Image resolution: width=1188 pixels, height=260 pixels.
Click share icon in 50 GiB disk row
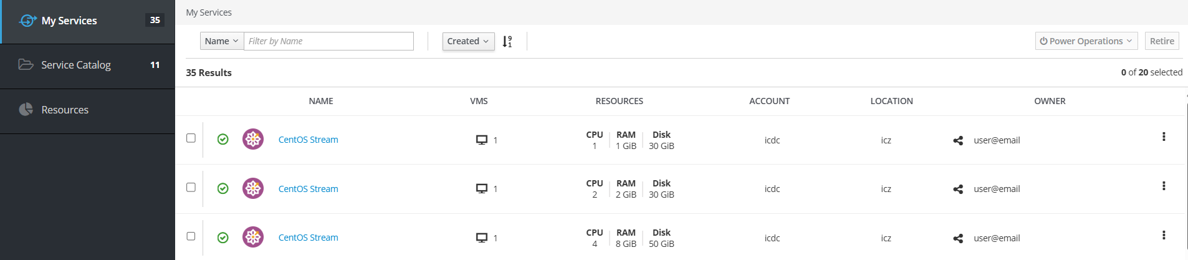958,238
